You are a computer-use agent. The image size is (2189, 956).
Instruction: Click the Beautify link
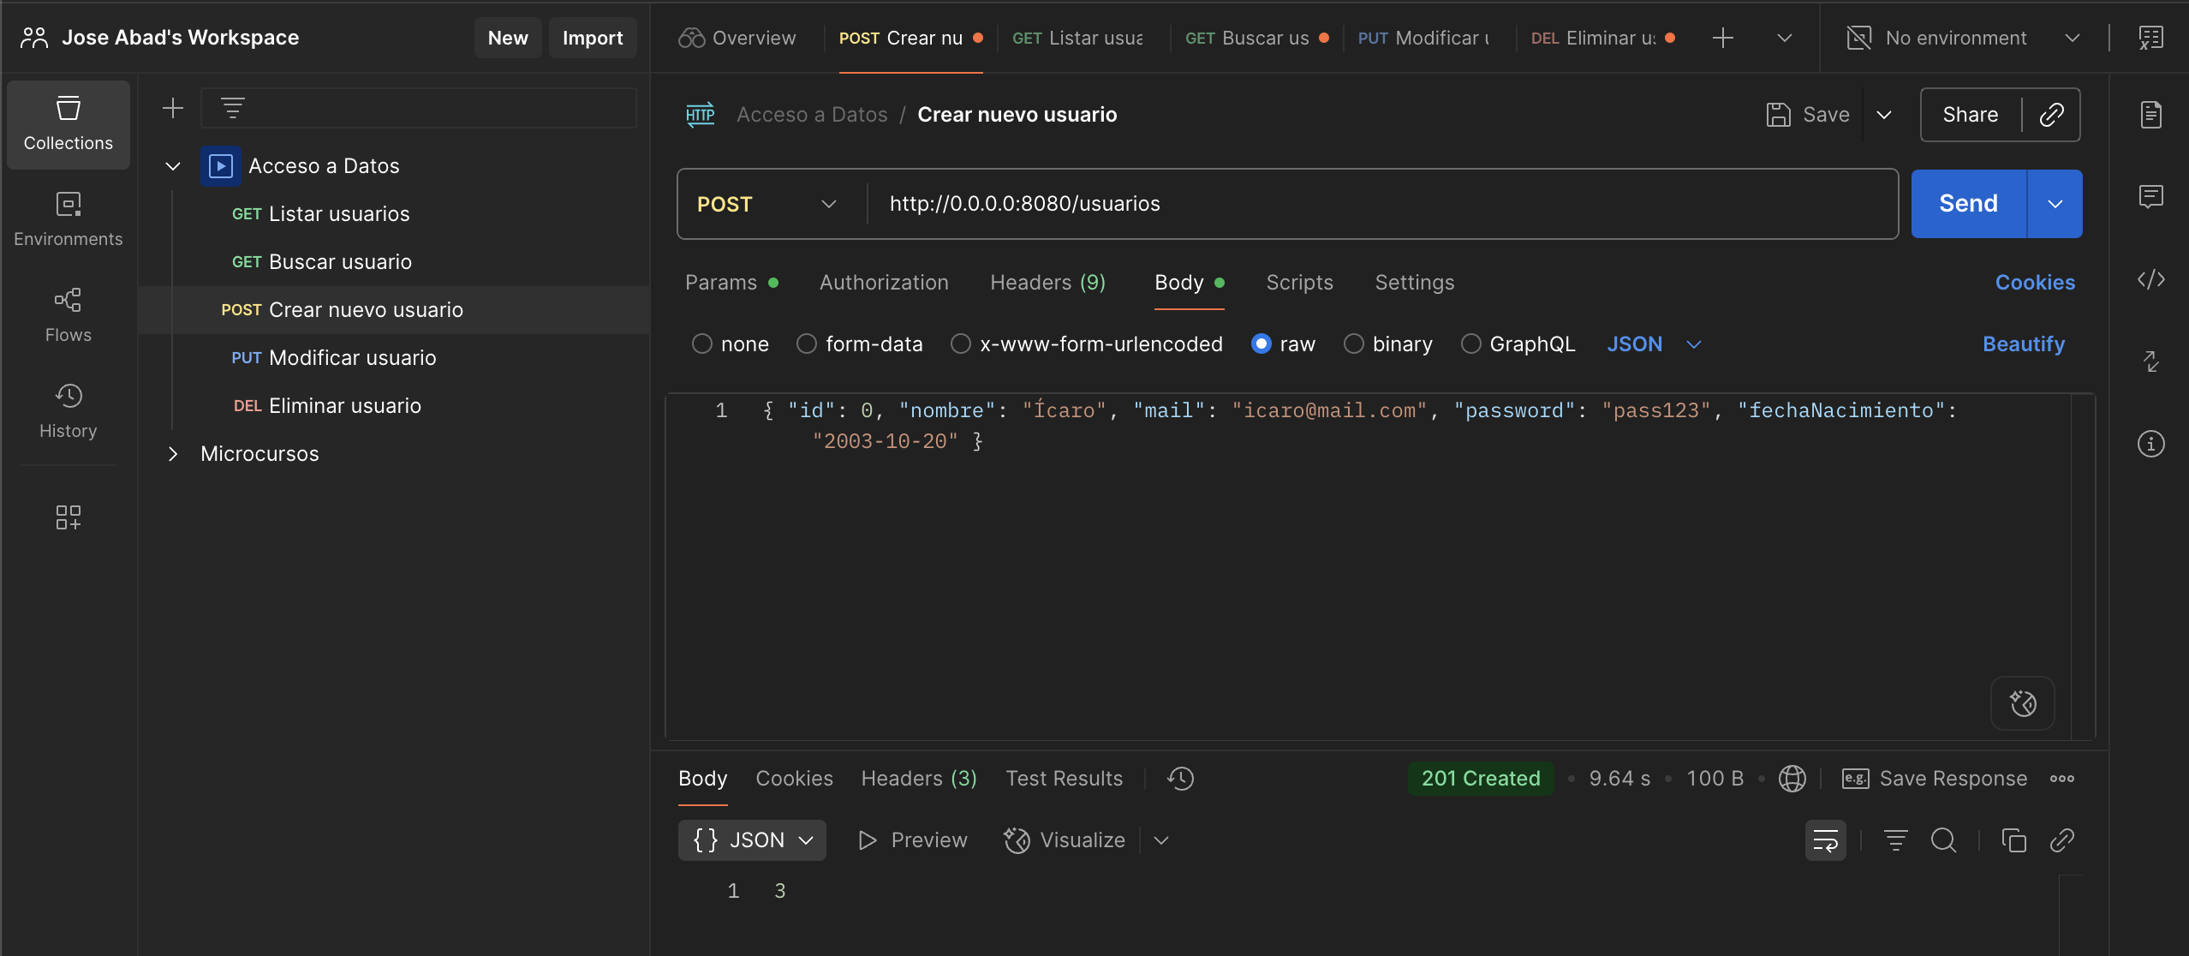click(2024, 344)
